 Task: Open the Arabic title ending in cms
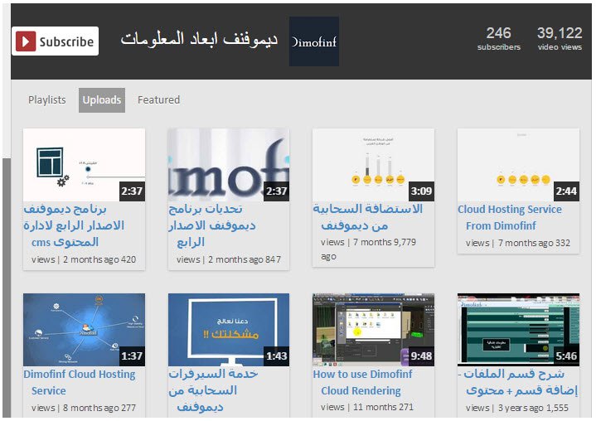74,225
